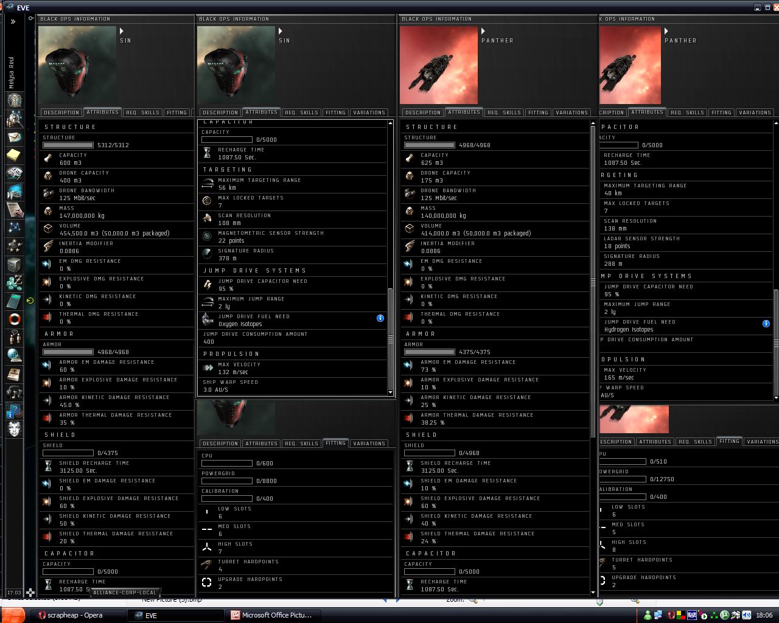The image size is (779, 623).
Task: Click the Sin Inertia Modifier attribute icon
Action: tap(48, 247)
